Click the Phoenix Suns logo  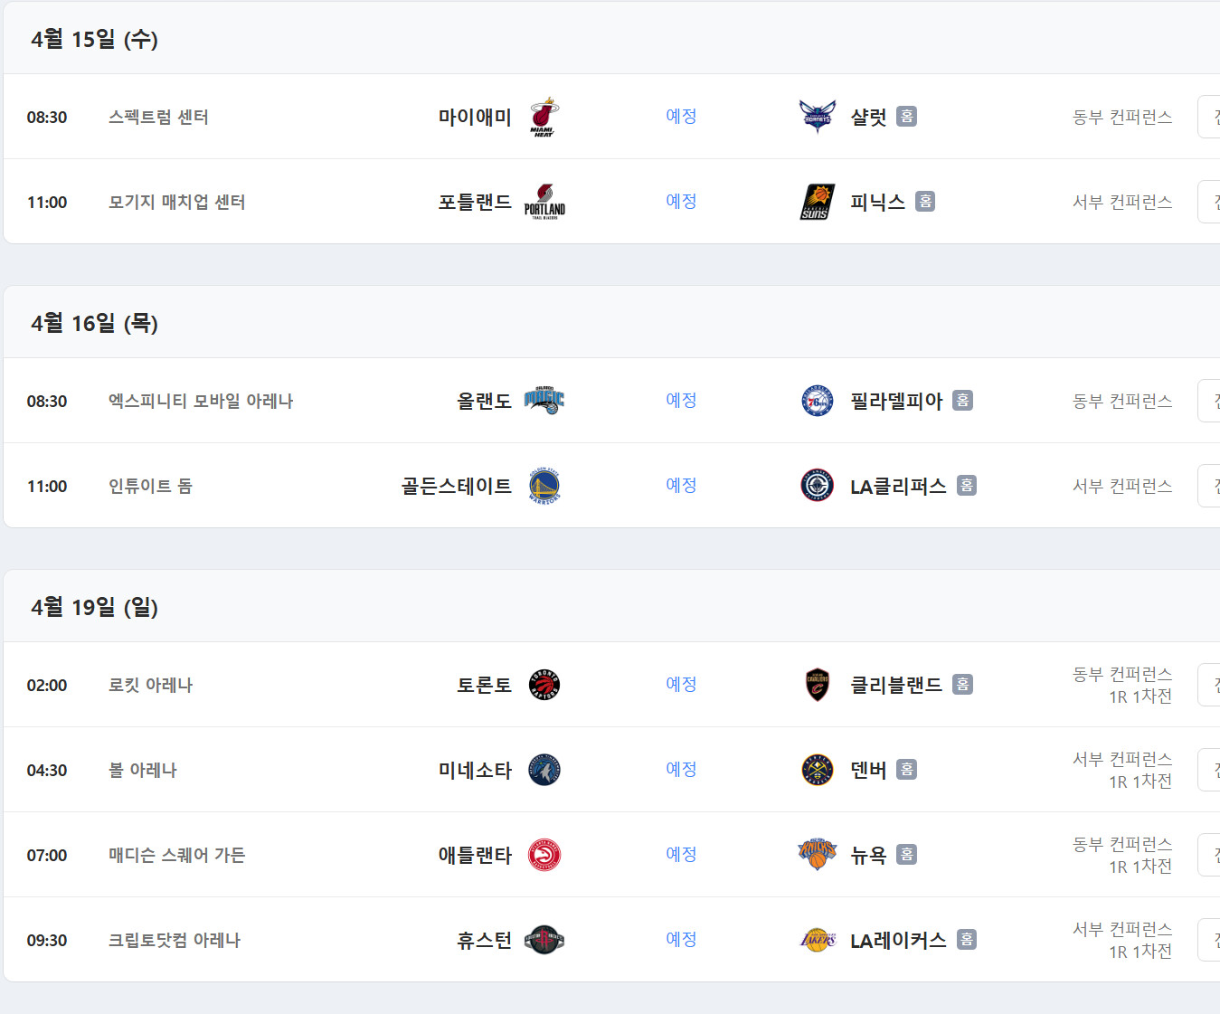click(818, 202)
